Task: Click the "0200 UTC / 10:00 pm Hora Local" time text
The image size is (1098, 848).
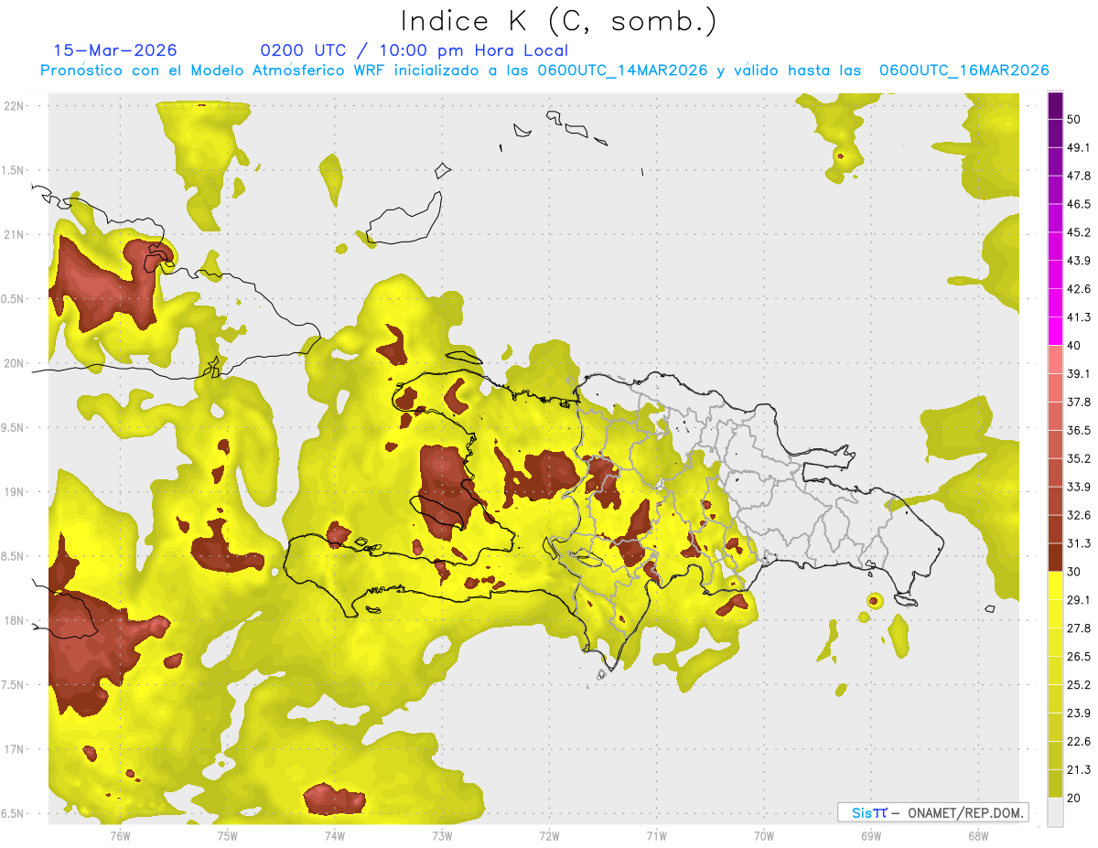Action: click(414, 50)
